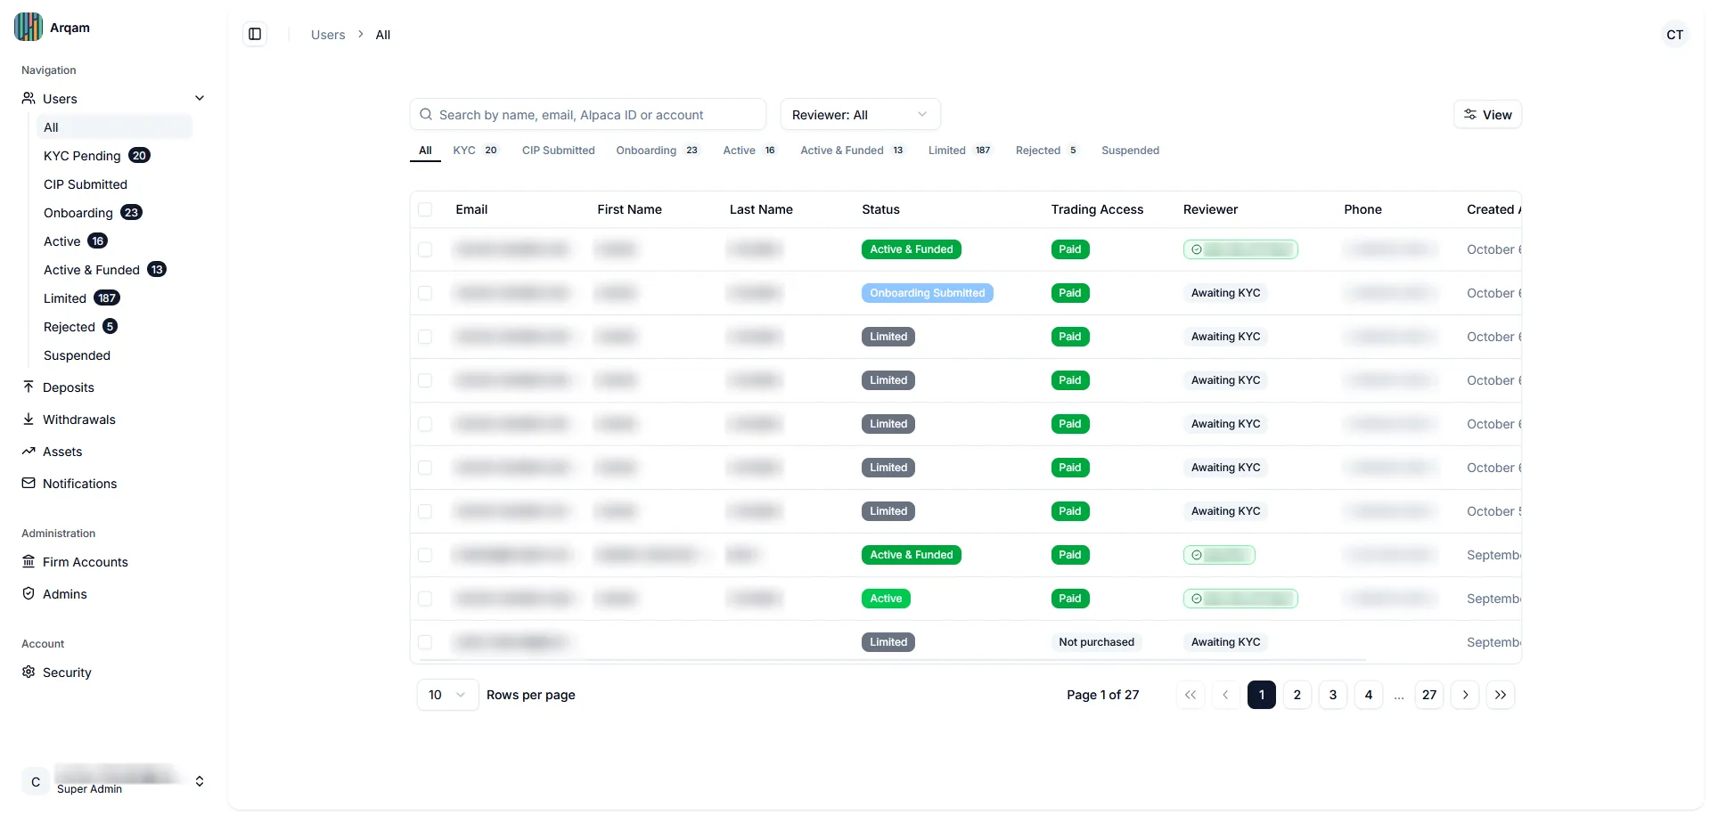
Task: Select all rows with header checkbox
Action: point(425,209)
